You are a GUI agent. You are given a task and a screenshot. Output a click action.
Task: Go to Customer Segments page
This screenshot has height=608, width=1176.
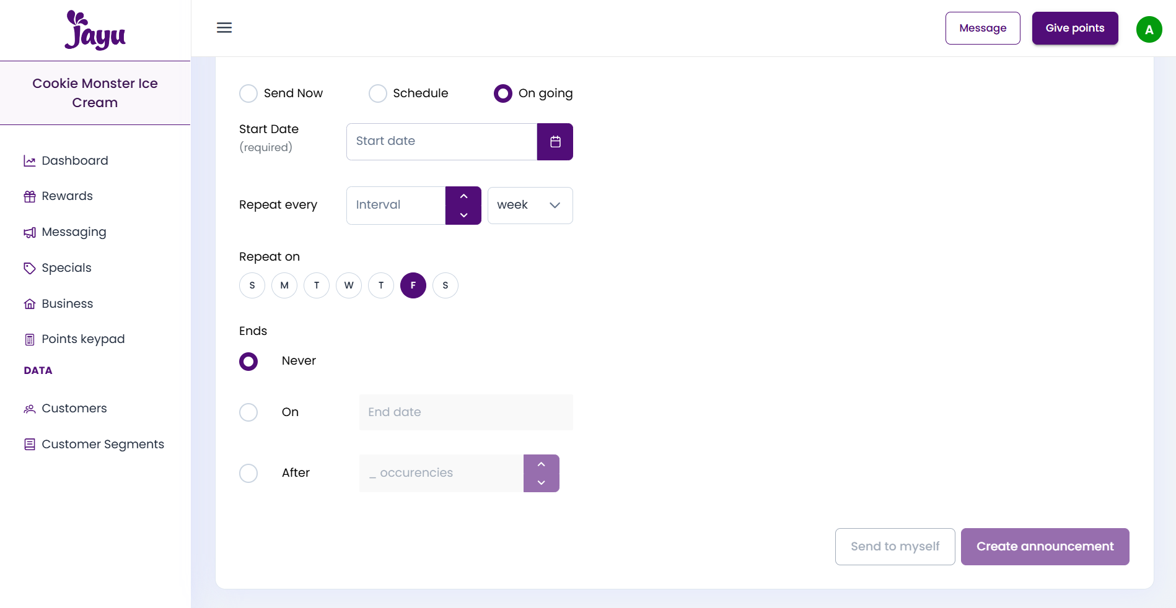coord(102,445)
